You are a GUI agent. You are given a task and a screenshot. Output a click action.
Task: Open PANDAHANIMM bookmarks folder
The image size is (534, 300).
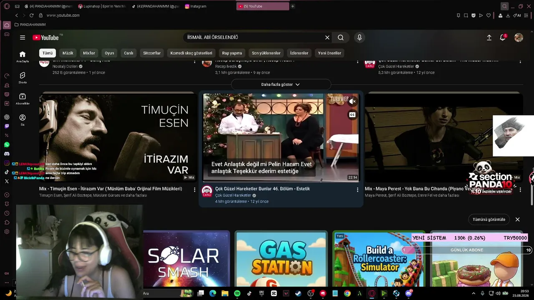[30, 25]
